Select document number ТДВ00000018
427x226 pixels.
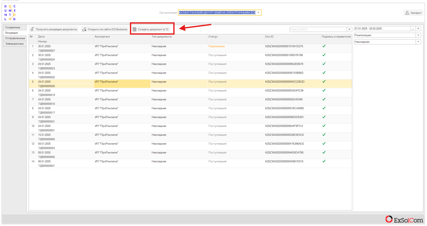pyautogui.click(x=47, y=104)
